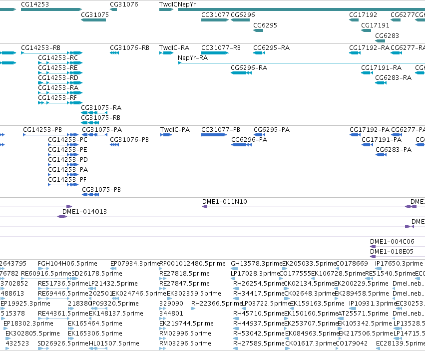The image size is (425, 351).
Task: Open BAC clone DME1-004C06
Action: (x=392, y=242)
